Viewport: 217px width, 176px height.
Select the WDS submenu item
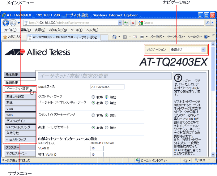pos(20,115)
